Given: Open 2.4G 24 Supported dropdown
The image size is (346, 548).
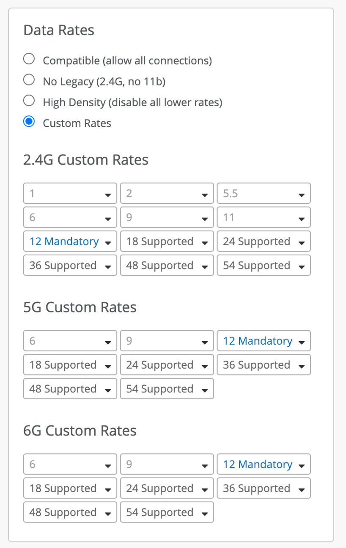Looking at the screenshot, I should [264, 242].
